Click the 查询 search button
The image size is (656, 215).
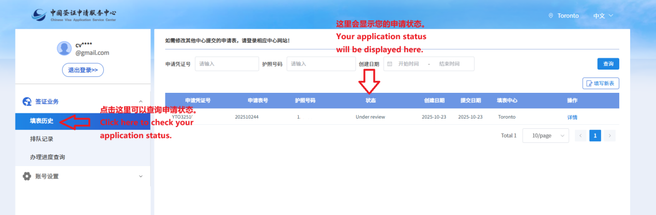click(x=608, y=64)
